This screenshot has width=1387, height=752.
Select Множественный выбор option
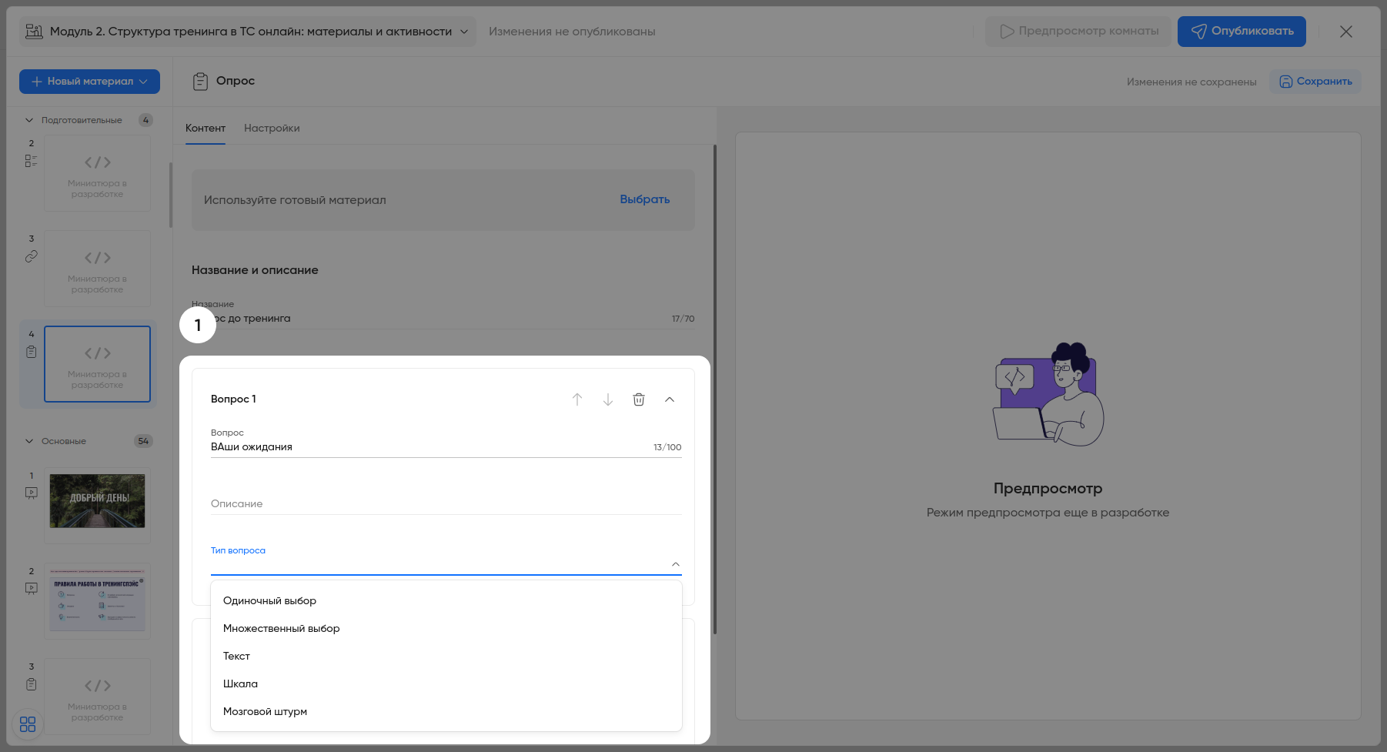[x=282, y=629]
